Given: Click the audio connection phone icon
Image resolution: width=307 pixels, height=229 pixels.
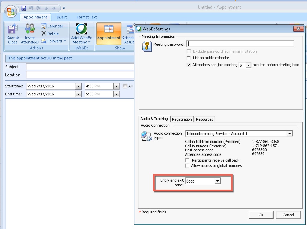Looking at the screenshot, I should pos(146,136).
